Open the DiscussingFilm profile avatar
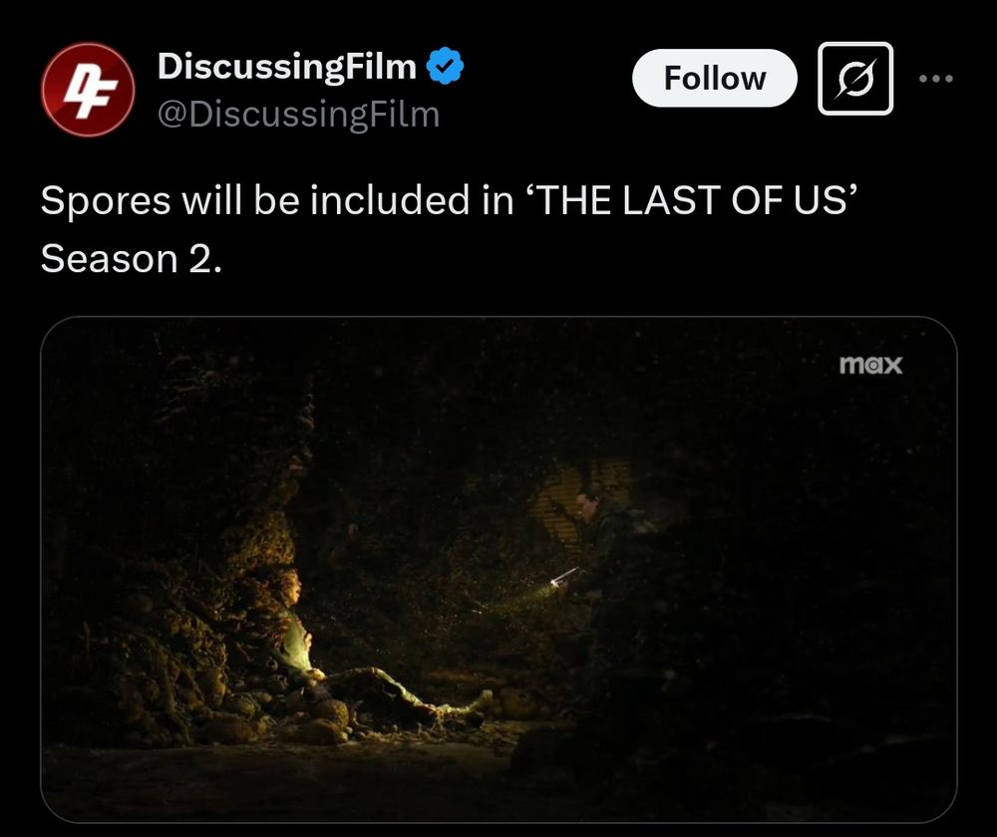997x837 pixels. pos(88,90)
